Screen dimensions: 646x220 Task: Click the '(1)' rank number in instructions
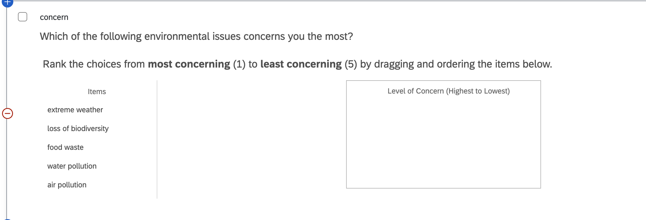[x=239, y=64]
